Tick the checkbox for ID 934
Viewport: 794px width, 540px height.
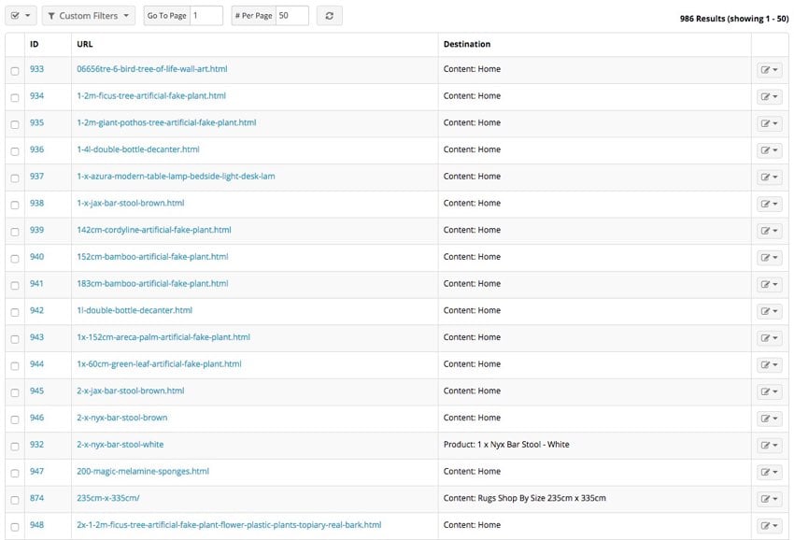point(15,98)
